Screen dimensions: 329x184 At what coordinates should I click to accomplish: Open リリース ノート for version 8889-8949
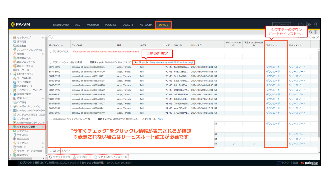click(x=297, y=113)
